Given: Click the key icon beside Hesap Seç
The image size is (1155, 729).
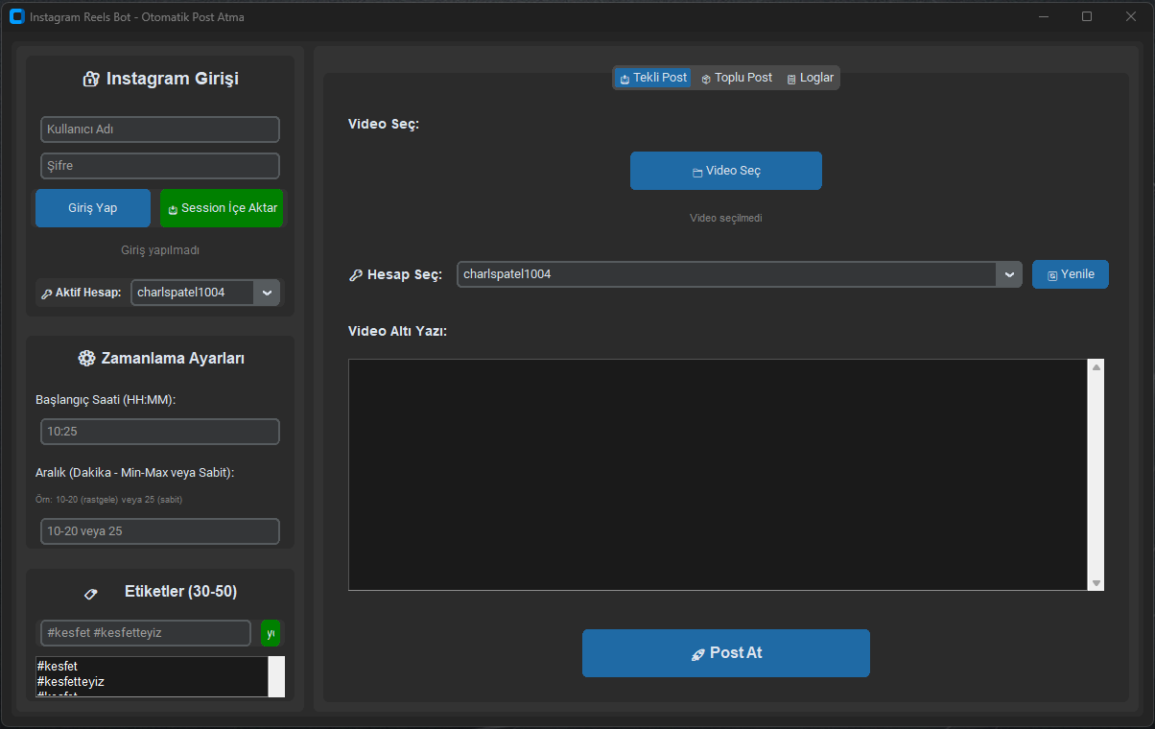Looking at the screenshot, I should 357,273.
